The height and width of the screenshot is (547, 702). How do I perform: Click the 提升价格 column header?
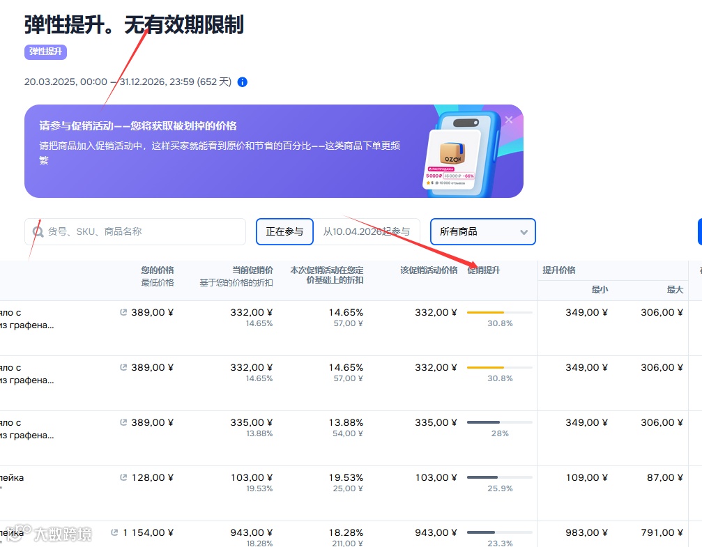coord(559,270)
